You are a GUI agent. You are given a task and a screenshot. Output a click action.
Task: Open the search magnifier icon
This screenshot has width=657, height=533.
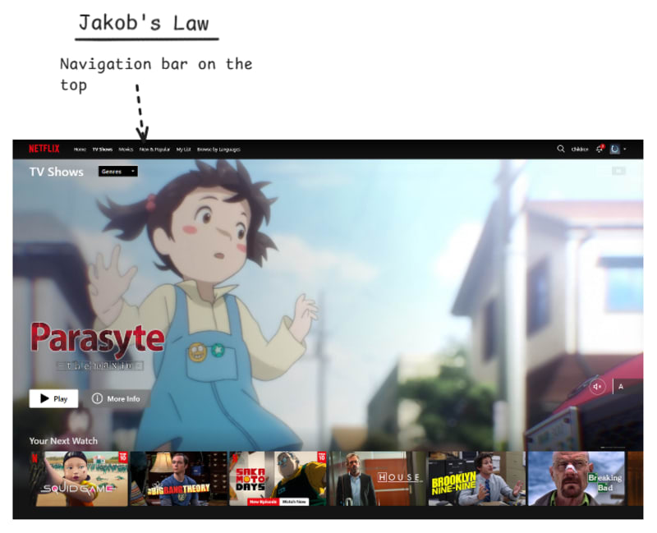(x=561, y=149)
